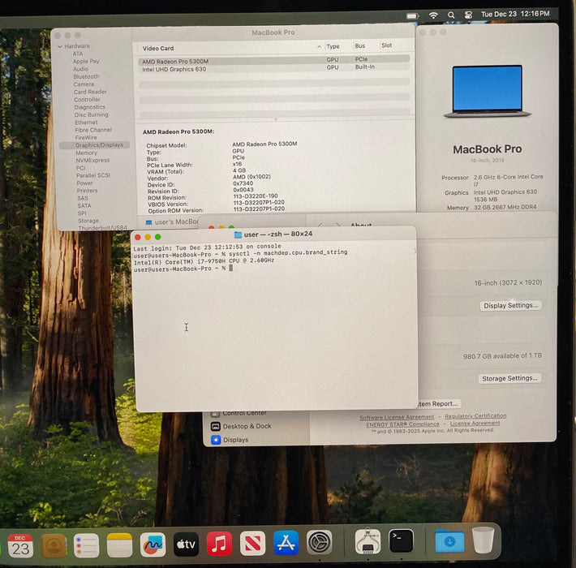This screenshot has height=568, width=576.
Task: Select Parallel SCSI in the sidebar
Action: pos(93,175)
